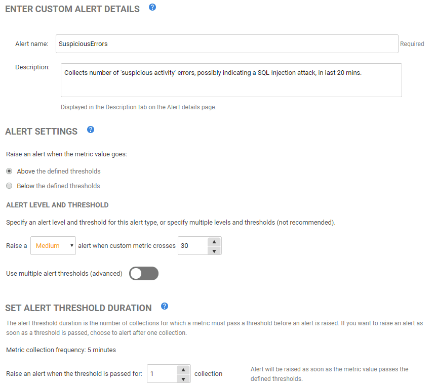Viewport: 435px width, 386px height.
Task: Open help for Set Alert Threshold Duration
Action: [x=165, y=306]
